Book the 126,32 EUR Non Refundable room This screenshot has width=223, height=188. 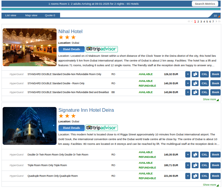pos(215,74)
